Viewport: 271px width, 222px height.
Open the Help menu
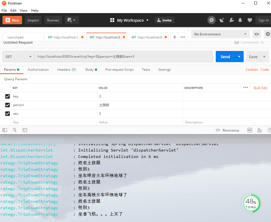click(x=35, y=11)
